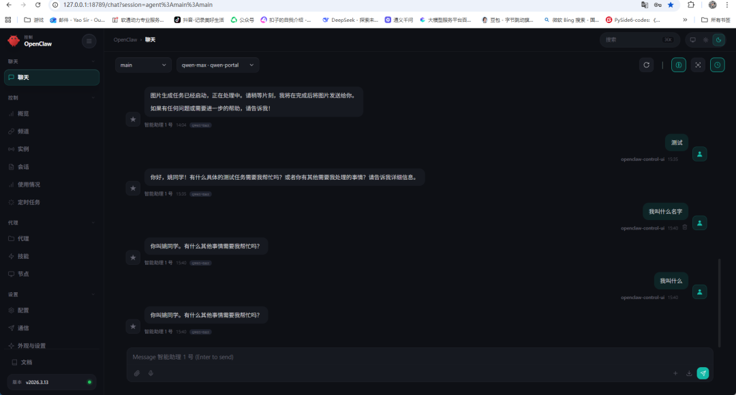The image size is (736, 395).
Task: Click the download export icon in message box
Action: pyautogui.click(x=689, y=373)
